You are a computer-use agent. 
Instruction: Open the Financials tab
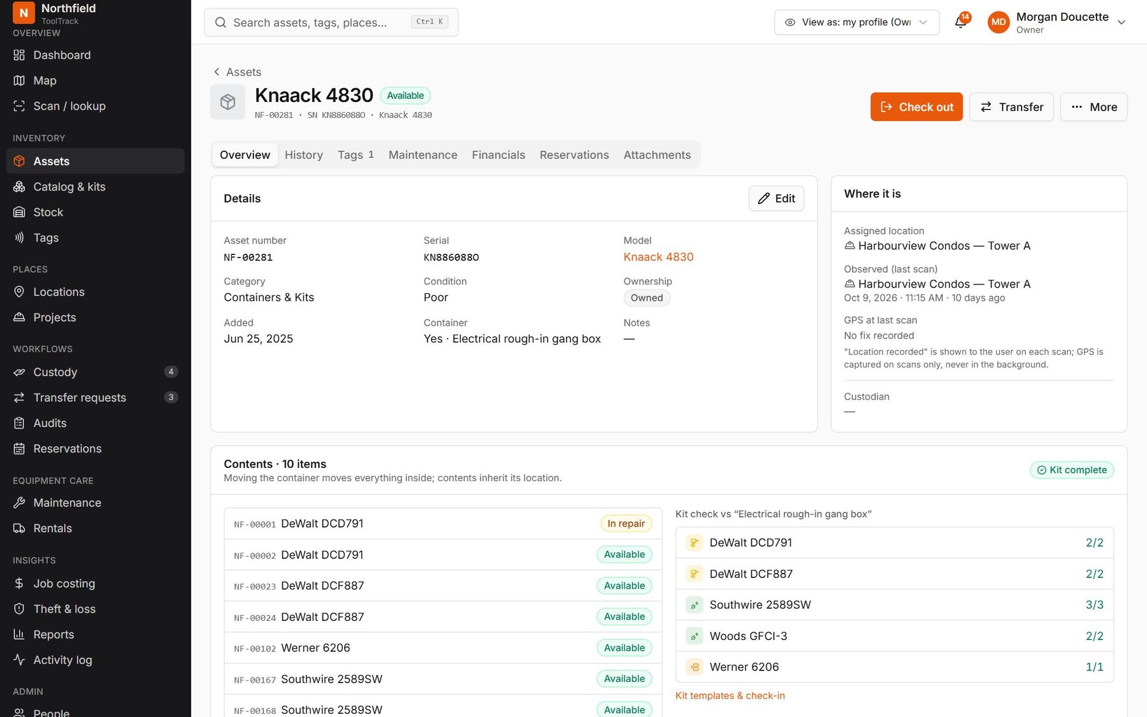click(498, 155)
